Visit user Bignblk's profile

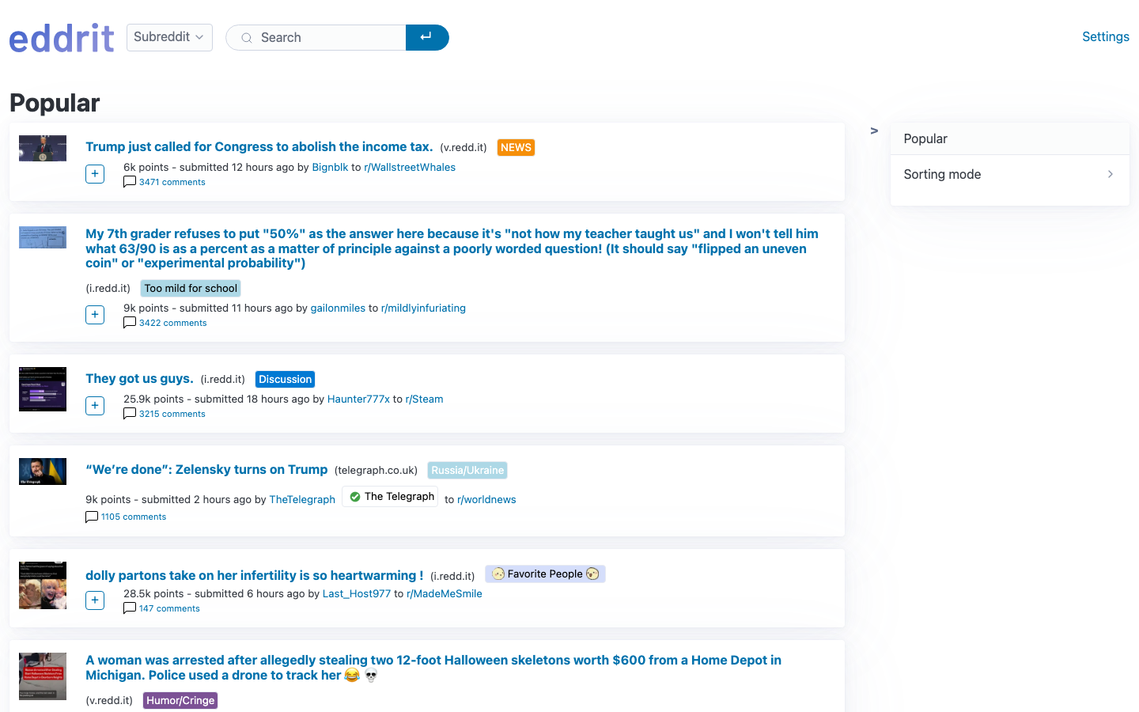[x=330, y=167]
